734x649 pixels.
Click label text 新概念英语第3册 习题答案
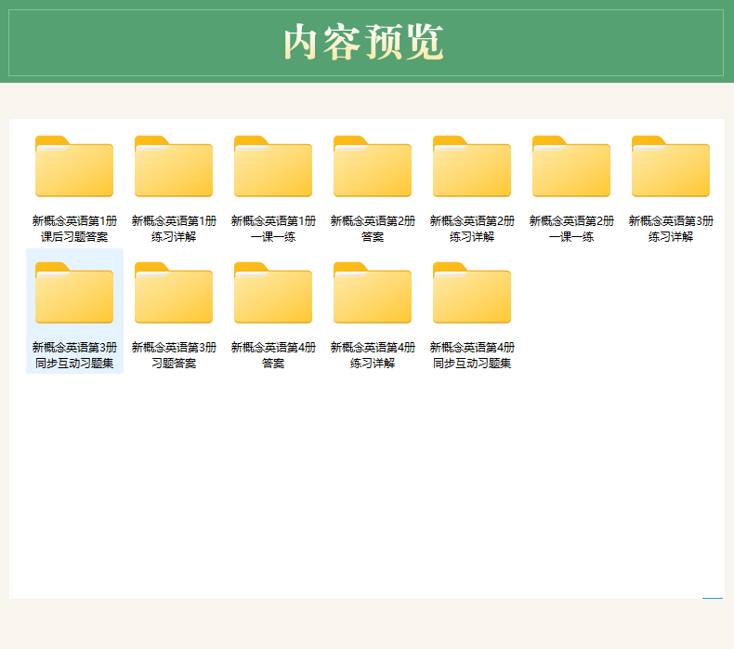click(x=174, y=355)
